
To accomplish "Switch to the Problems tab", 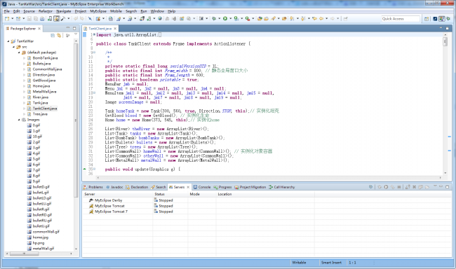I will [93, 187].
